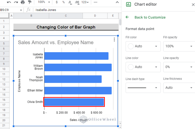The height and width of the screenshot is (129, 195).
Task: Click decrease decimal places icon
Action: click(70, 2)
